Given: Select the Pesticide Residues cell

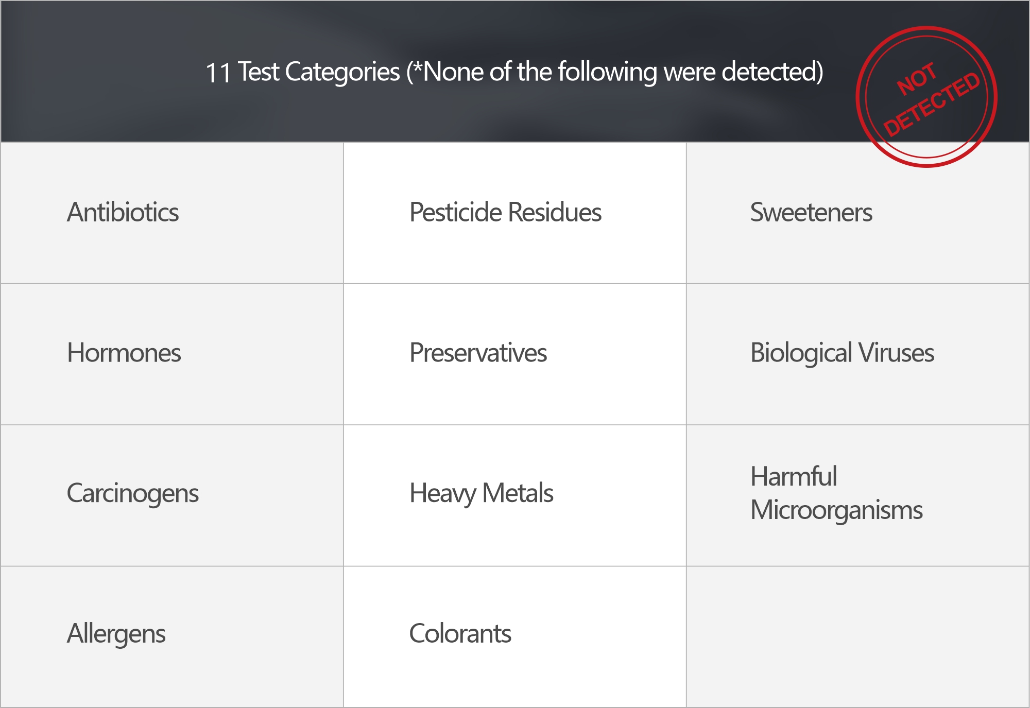Looking at the screenshot, I should pos(505,213).
